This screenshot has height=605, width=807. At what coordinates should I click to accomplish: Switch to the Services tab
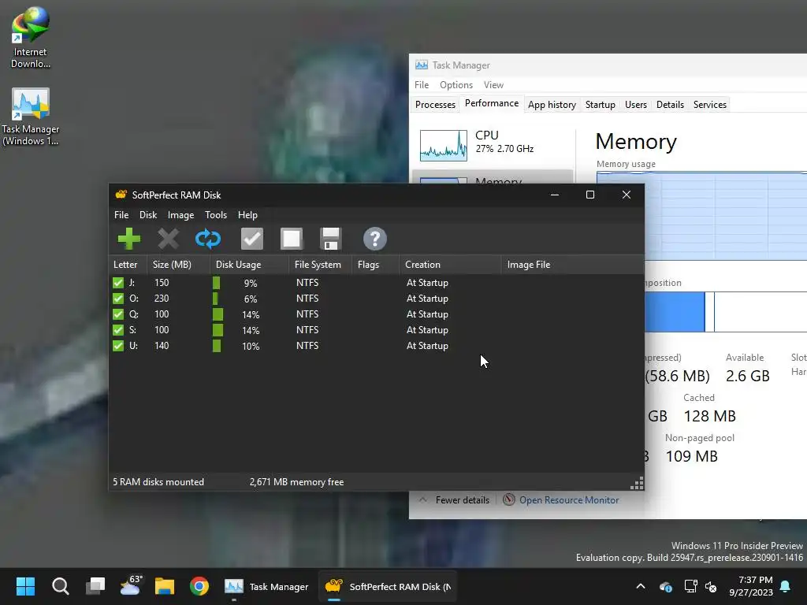(710, 105)
